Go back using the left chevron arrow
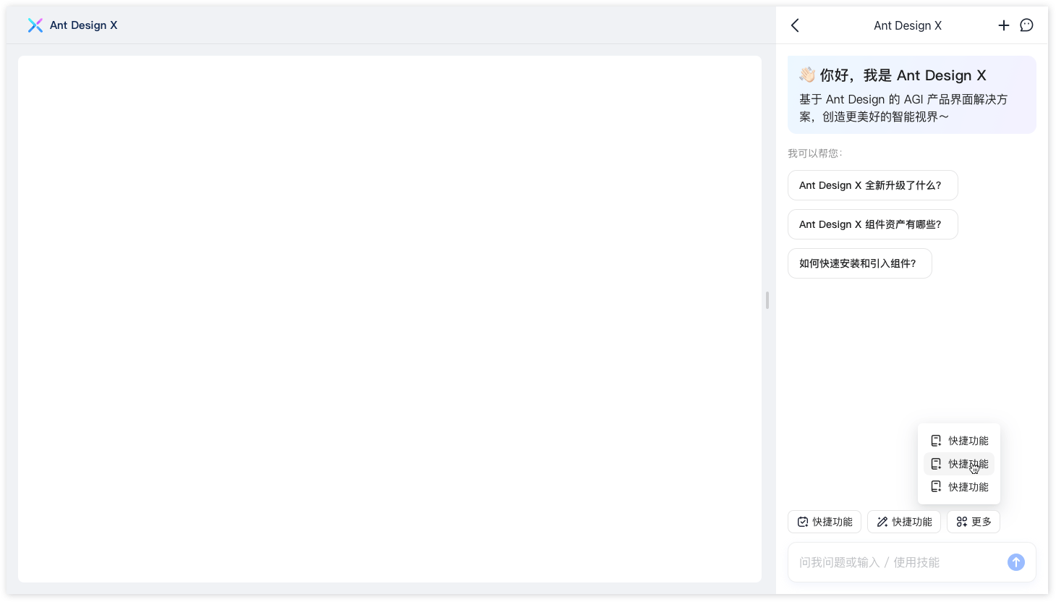 [795, 25]
